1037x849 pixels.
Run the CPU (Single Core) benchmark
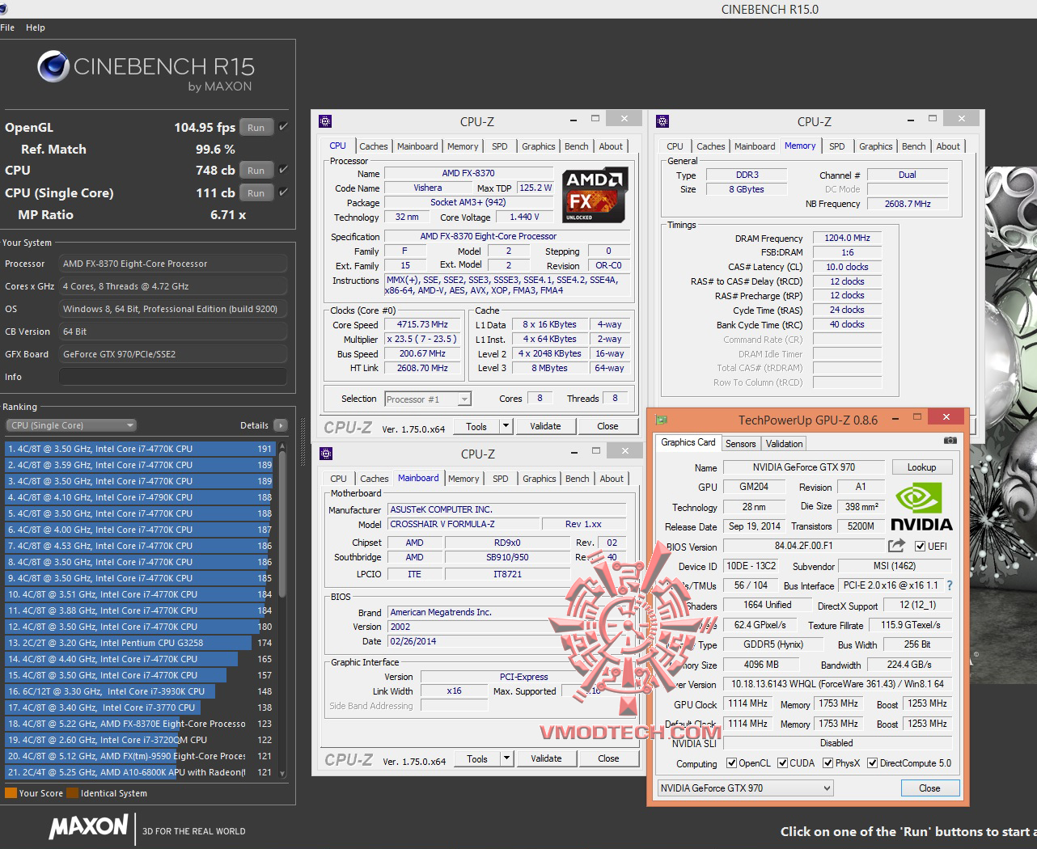click(x=256, y=193)
